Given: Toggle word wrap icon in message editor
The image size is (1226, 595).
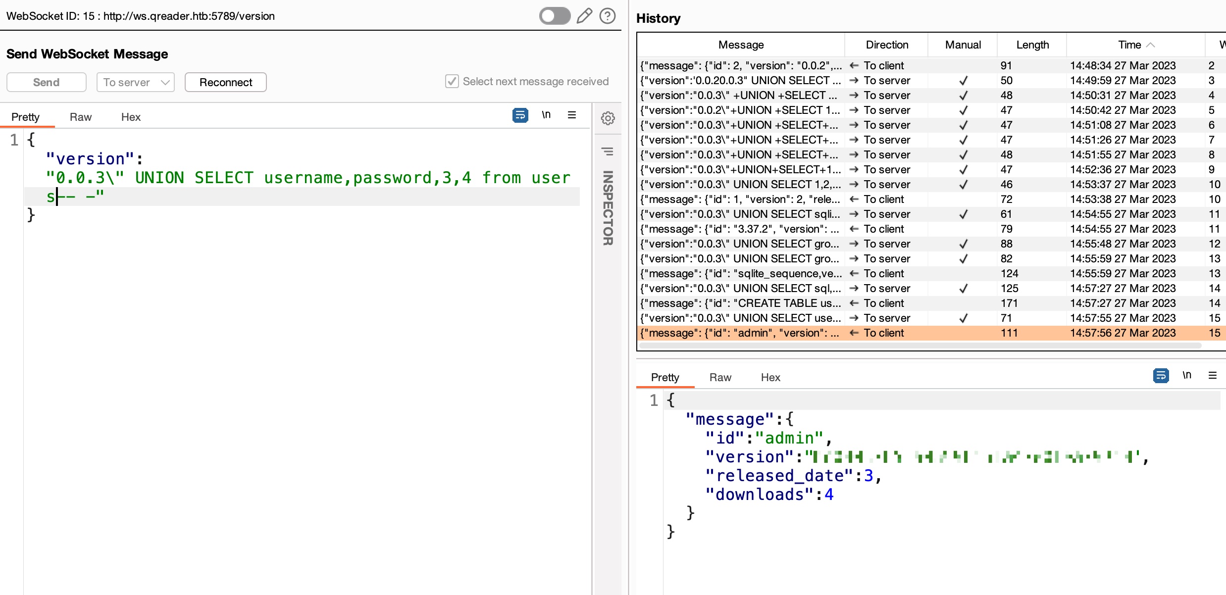Looking at the screenshot, I should tap(520, 115).
